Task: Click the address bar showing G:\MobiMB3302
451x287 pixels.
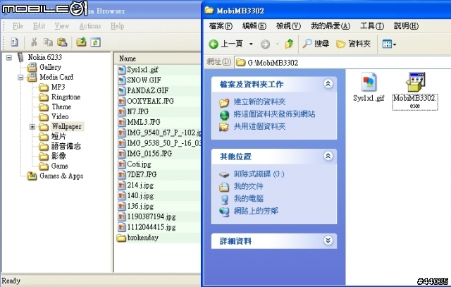Action: (342, 63)
